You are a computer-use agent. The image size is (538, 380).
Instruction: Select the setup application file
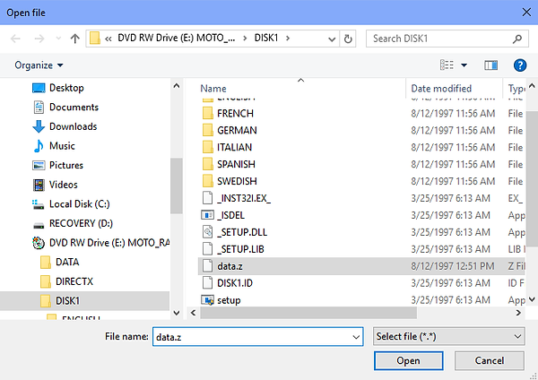coord(229,300)
